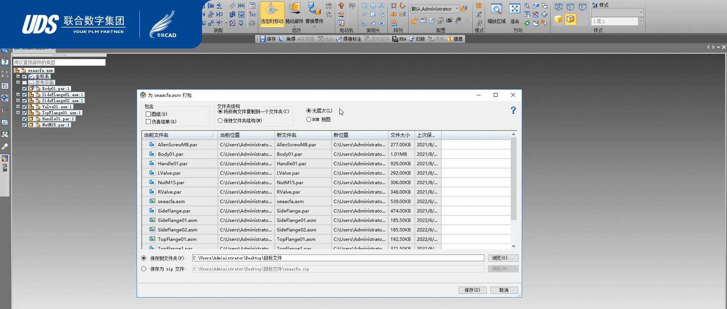
Task: Select 保持文件夹结构(M) radio option
Action: (x=220, y=121)
